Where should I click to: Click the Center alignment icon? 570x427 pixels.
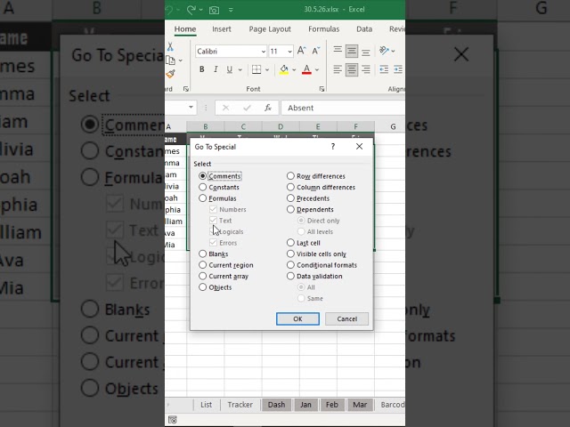352,69
